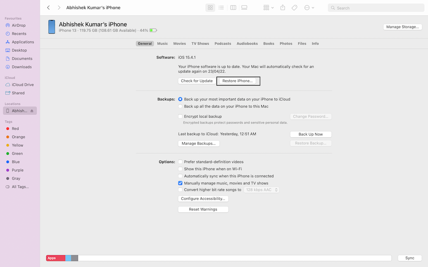
Task: Select the Abhish... iPhone in Locations
Action: [19, 111]
